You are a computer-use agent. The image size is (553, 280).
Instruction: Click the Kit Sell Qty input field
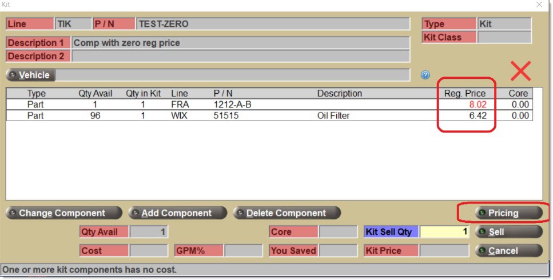point(444,232)
